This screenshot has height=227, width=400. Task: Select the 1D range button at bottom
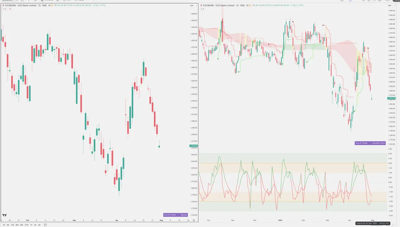coord(4,225)
